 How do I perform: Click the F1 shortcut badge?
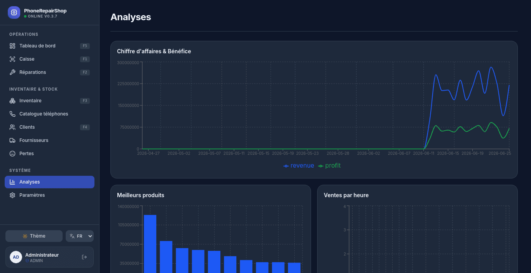pyautogui.click(x=85, y=59)
